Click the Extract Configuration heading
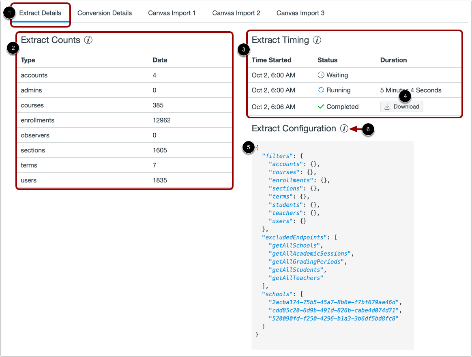The image size is (472, 357). click(x=294, y=128)
